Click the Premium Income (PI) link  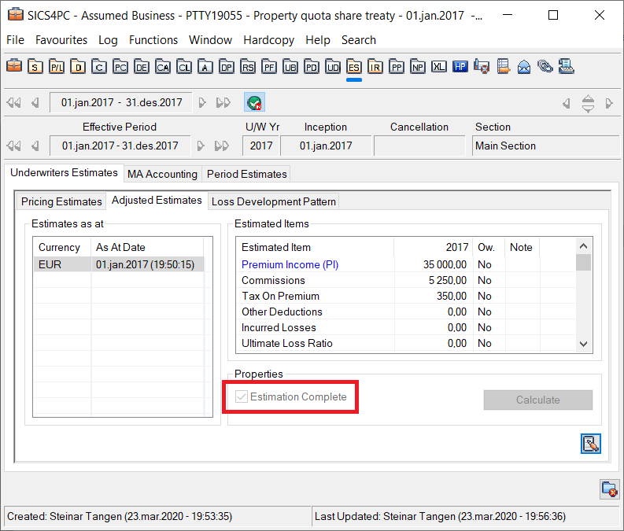point(290,265)
